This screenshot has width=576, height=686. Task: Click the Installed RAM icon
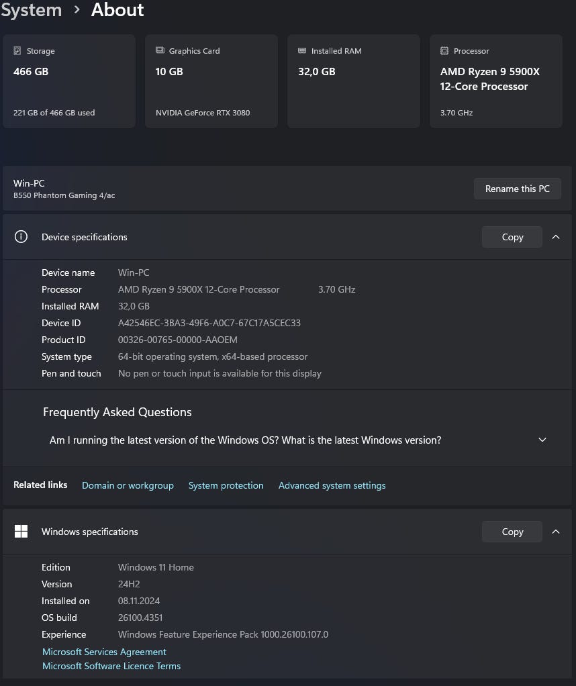click(302, 51)
